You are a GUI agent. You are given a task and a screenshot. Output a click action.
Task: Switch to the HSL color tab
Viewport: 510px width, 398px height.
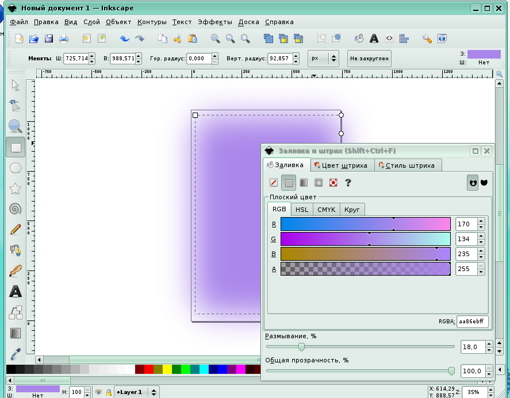302,209
